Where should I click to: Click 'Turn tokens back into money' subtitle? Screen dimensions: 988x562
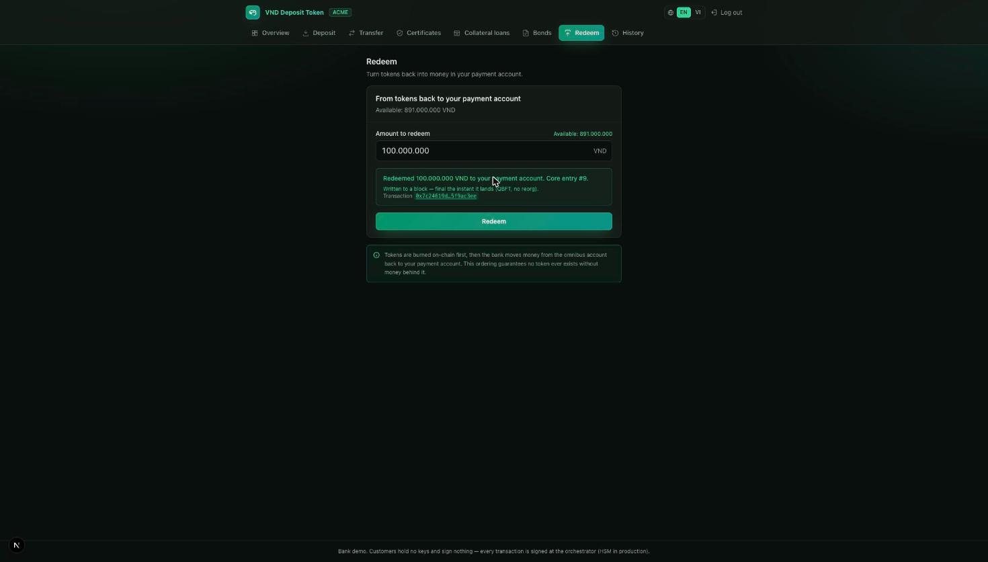[444, 74]
